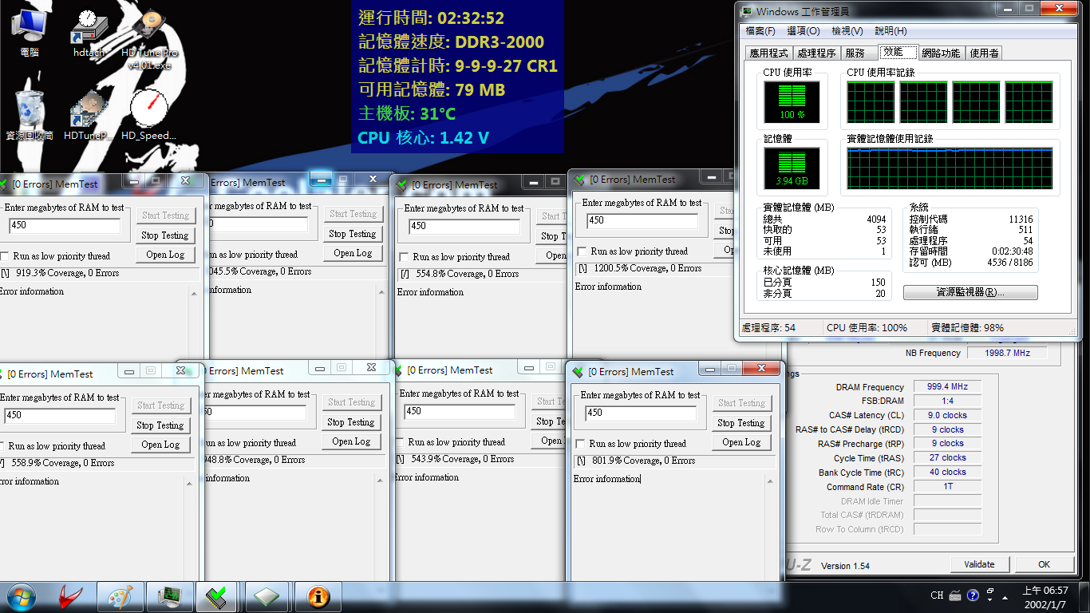Image resolution: width=1090 pixels, height=613 pixels.
Task: Click the Windows Start orb
Action: pyautogui.click(x=21, y=596)
